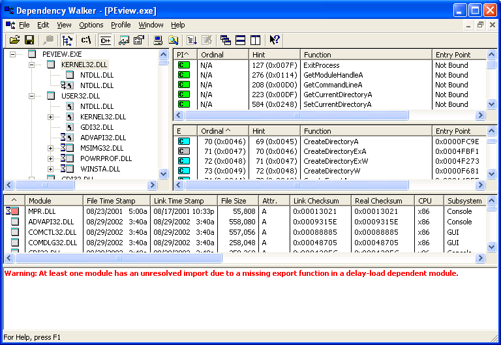Expand the MSIMG32.DLL tree node

pos(51,148)
